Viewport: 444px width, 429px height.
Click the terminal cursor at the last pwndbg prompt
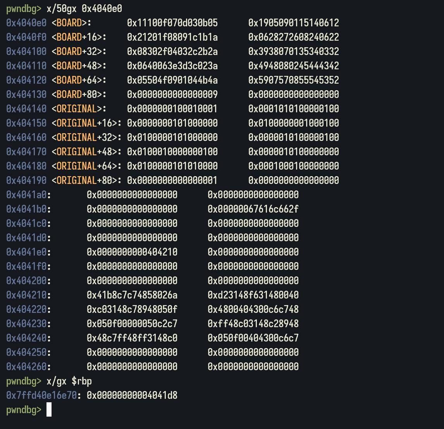pos(49,409)
